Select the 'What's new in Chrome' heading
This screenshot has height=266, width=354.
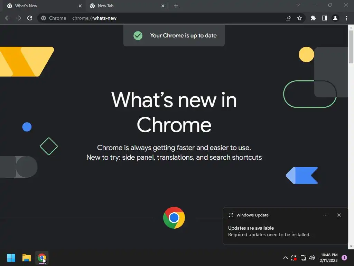click(x=174, y=113)
